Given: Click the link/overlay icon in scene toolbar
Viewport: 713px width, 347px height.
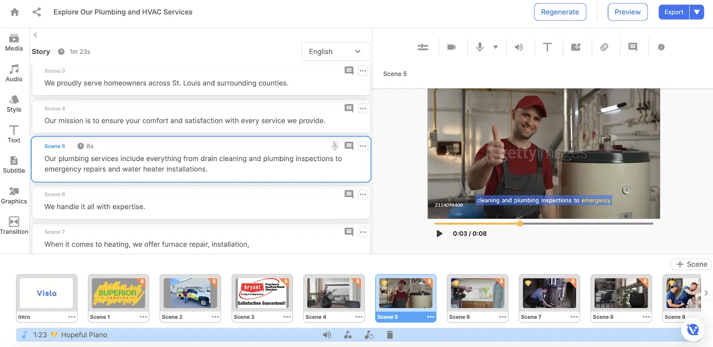Looking at the screenshot, I should [604, 47].
